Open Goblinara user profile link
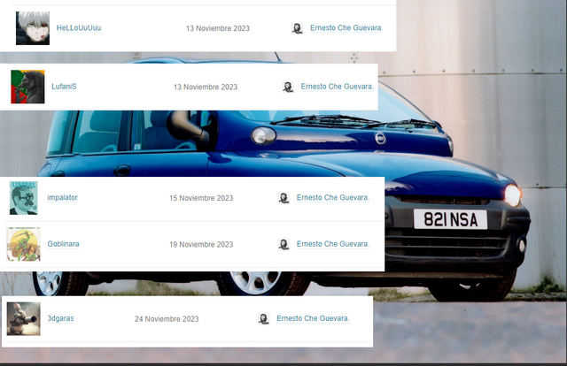 click(x=63, y=244)
